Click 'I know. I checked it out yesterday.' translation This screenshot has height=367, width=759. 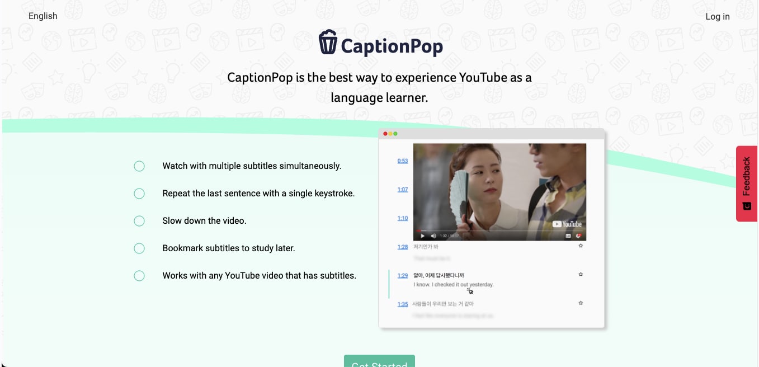(x=454, y=285)
